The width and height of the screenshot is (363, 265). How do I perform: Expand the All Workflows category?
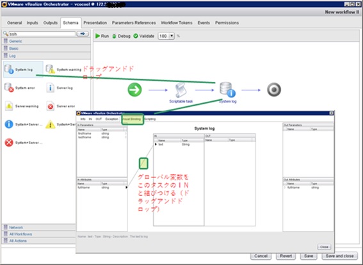pos(39,234)
